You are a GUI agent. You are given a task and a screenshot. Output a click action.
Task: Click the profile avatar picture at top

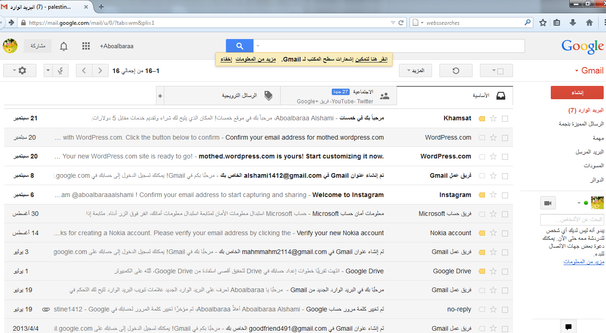[10, 46]
